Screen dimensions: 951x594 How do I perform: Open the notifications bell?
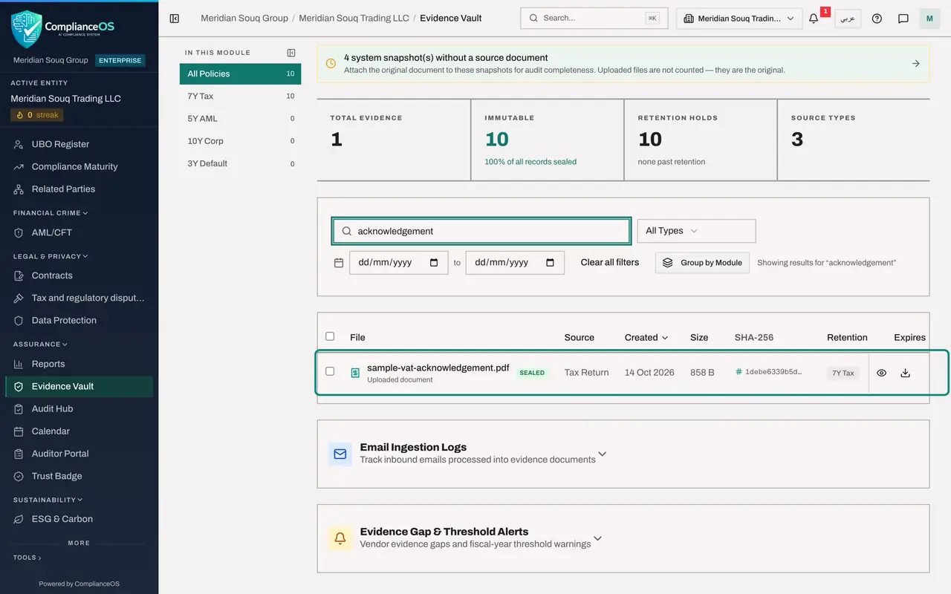point(814,19)
